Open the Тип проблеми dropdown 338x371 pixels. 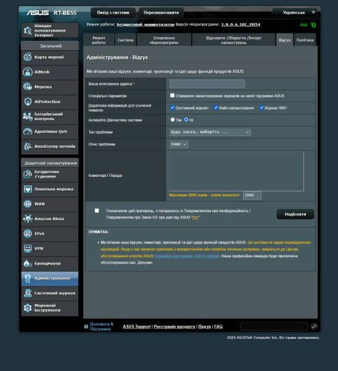[210, 132]
